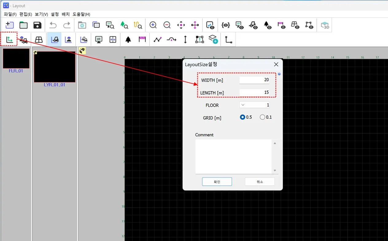Open the 파일(F) menu
This screenshot has width=388, height=241.
pyautogui.click(x=10, y=14)
